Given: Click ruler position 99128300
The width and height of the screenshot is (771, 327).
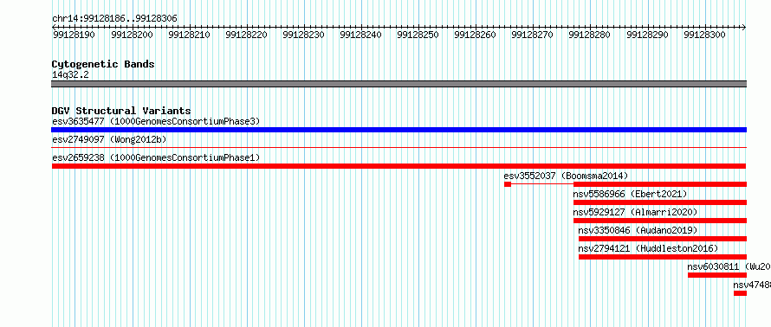Looking at the screenshot, I should pos(704,35).
